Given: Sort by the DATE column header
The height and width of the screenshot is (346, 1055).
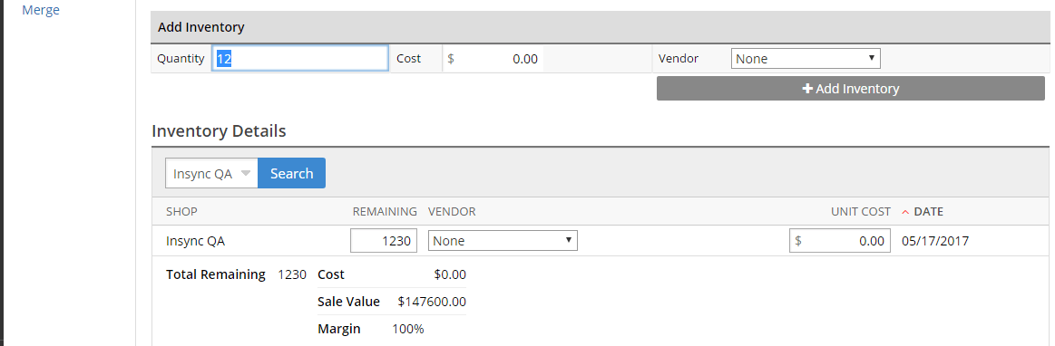Looking at the screenshot, I should (929, 212).
